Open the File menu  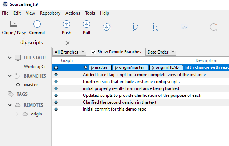tap(5, 13)
